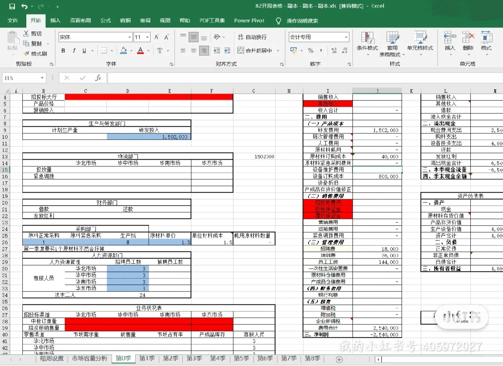Switch to Page Layout (页面布局) tab

(81, 21)
